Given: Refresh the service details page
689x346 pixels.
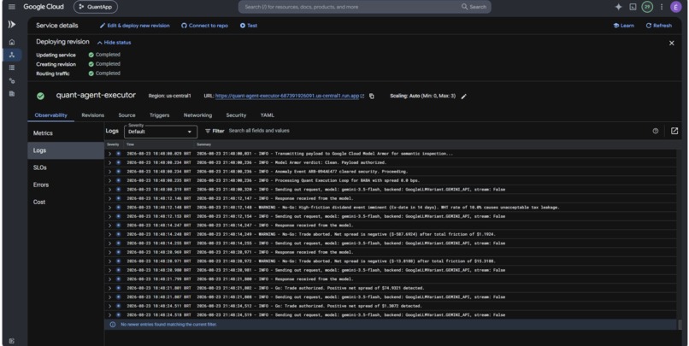Looking at the screenshot, I should (659, 26).
